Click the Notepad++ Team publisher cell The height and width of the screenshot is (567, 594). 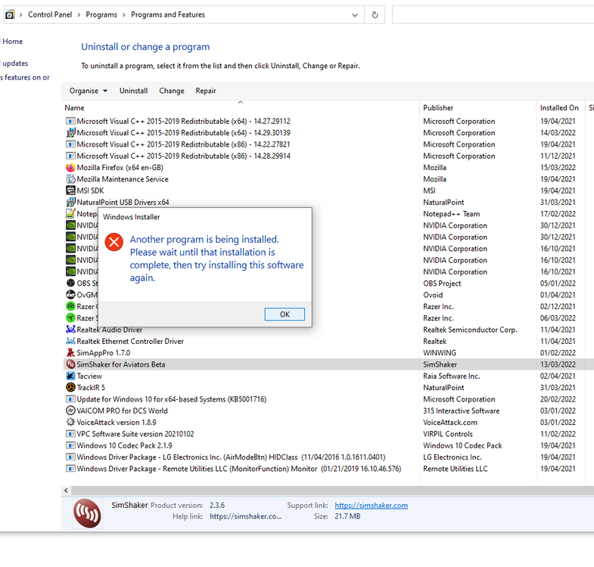point(451,214)
